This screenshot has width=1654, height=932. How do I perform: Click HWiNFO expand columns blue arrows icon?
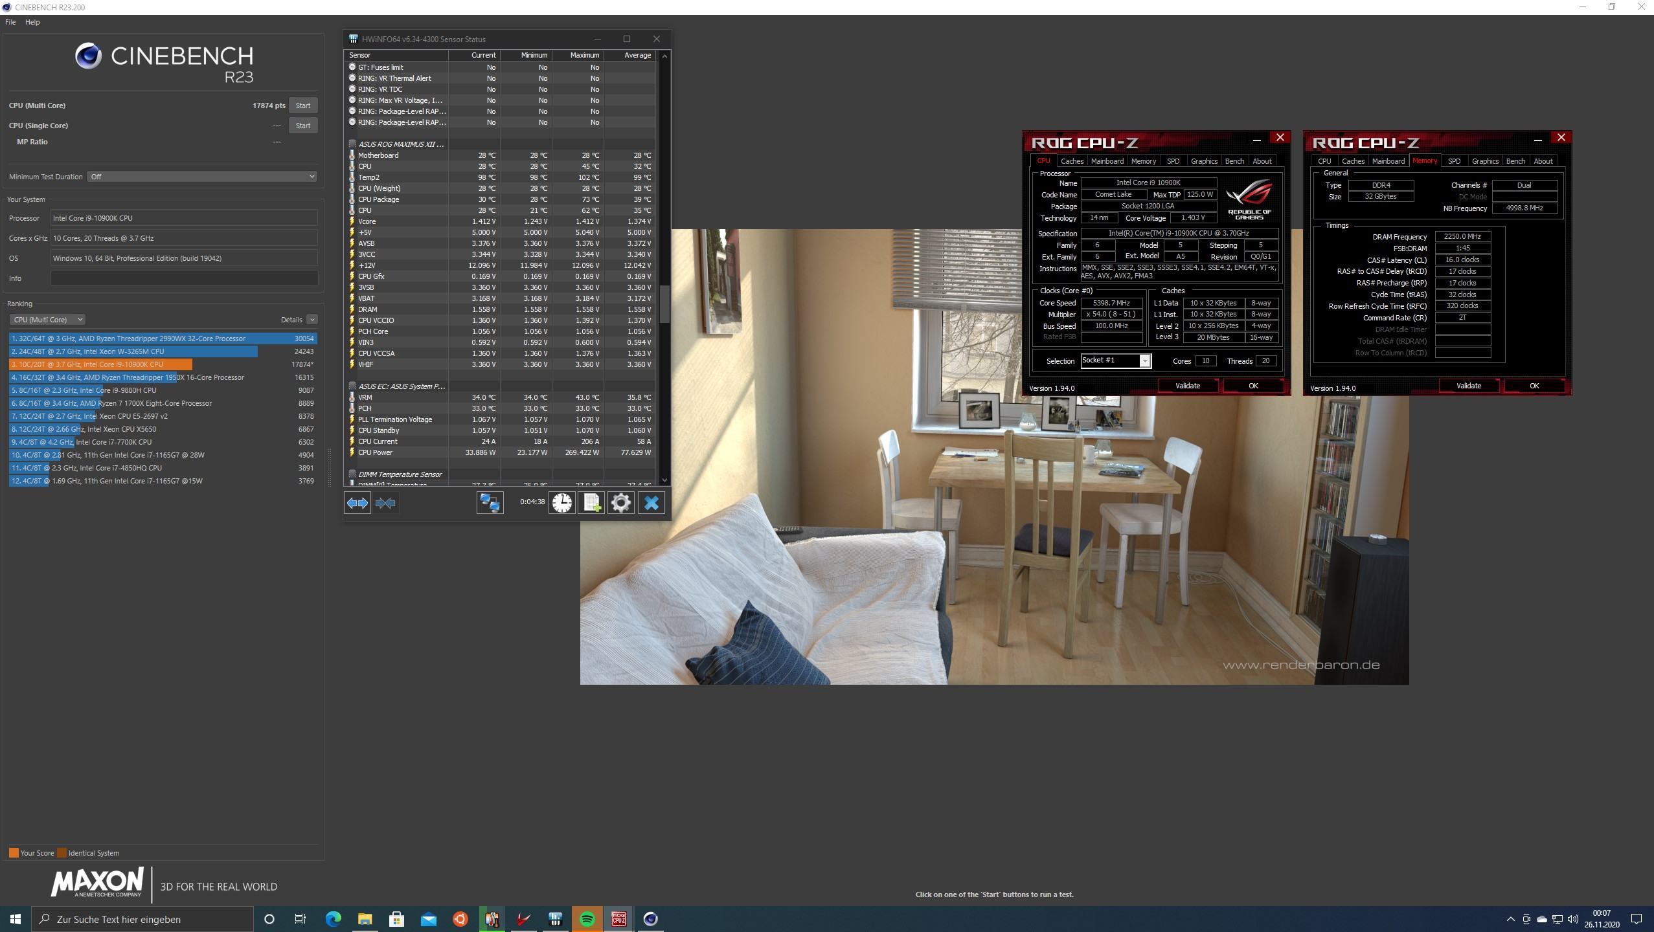(357, 503)
